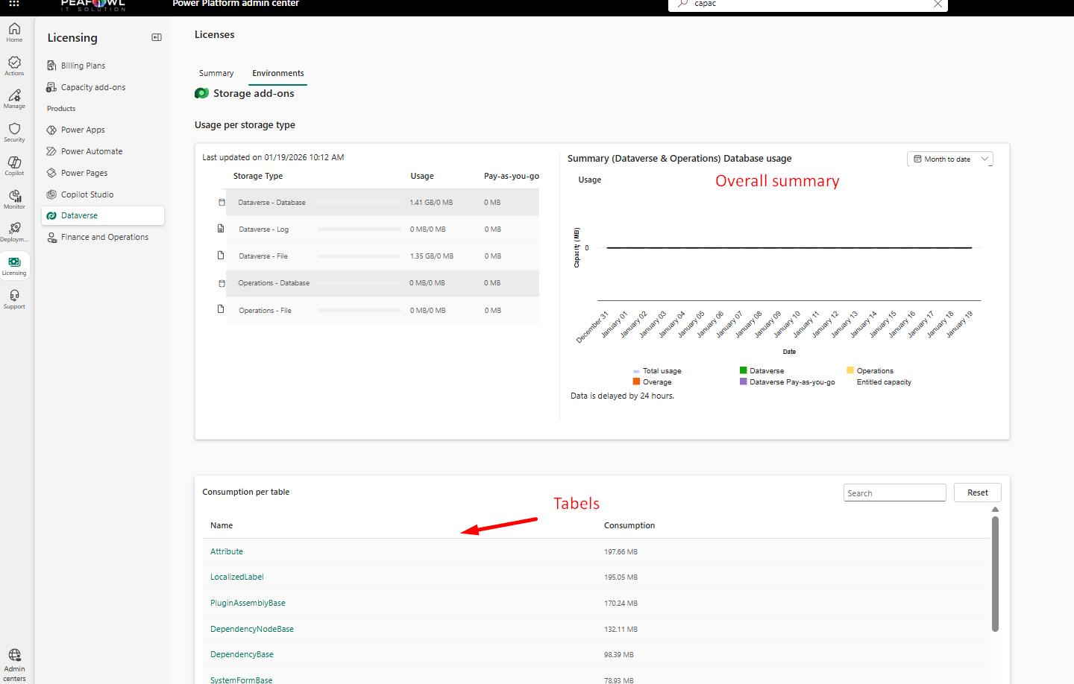Click the Dataverse - File page icon
This screenshot has height=684, width=1074.
(x=221, y=256)
